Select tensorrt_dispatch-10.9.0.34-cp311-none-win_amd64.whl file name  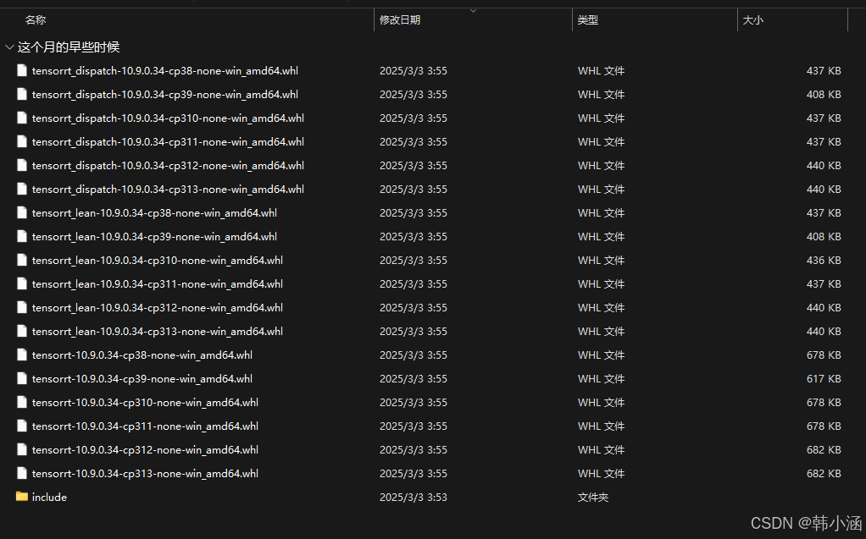click(x=168, y=142)
